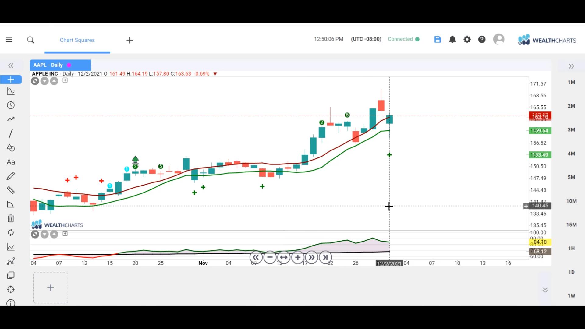The width and height of the screenshot is (585, 329).
Task: Open the clock time tool
Action: (x=11, y=105)
